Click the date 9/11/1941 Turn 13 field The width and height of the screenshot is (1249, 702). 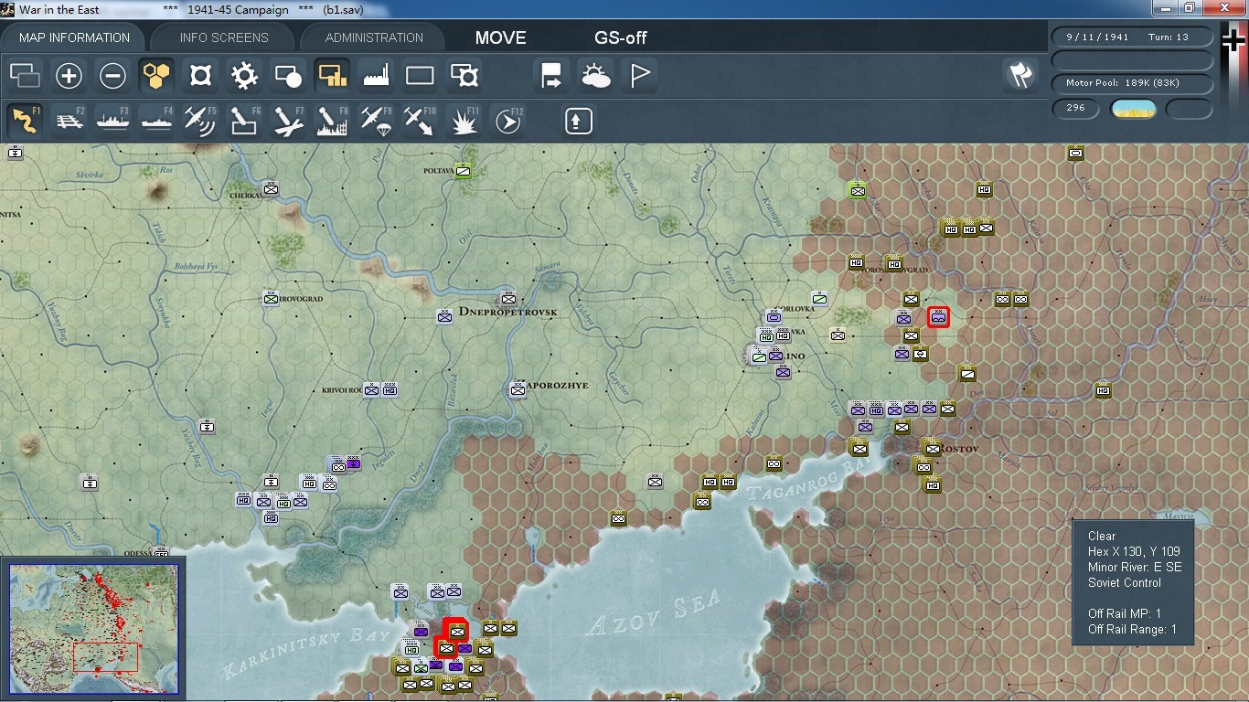point(1132,37)
